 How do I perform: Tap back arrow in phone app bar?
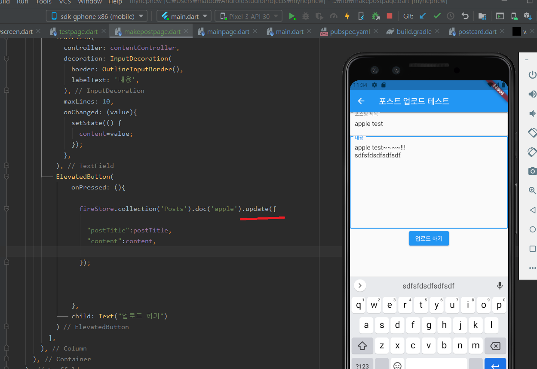(x=361, y=101)
